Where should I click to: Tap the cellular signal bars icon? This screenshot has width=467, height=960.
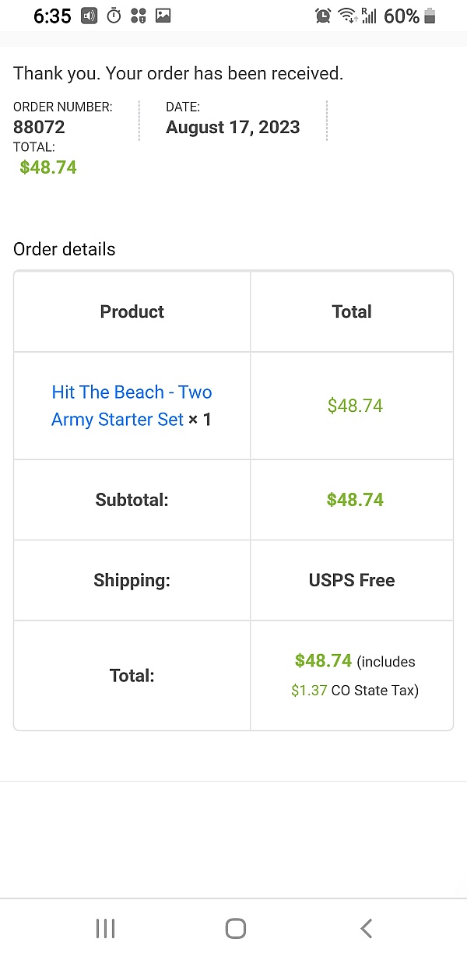[x=368, y=16]
